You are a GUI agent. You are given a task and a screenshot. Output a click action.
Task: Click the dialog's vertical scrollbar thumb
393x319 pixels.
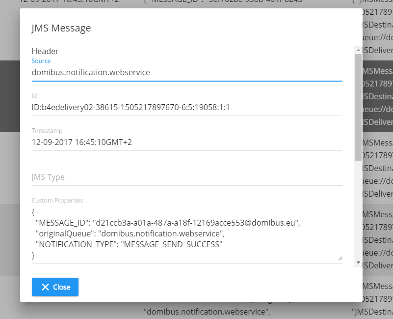359,107
